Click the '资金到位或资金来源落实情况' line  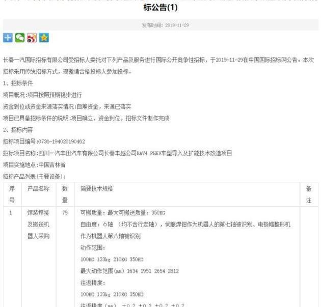(67, 106)
